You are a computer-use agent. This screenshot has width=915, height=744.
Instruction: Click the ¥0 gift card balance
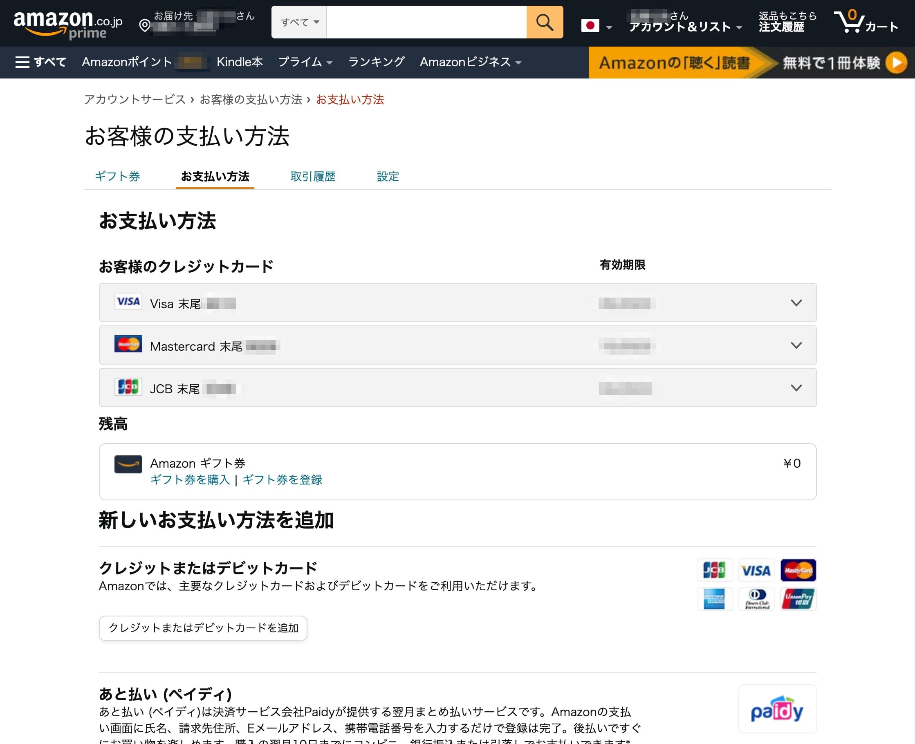click(x=792, y=463)
